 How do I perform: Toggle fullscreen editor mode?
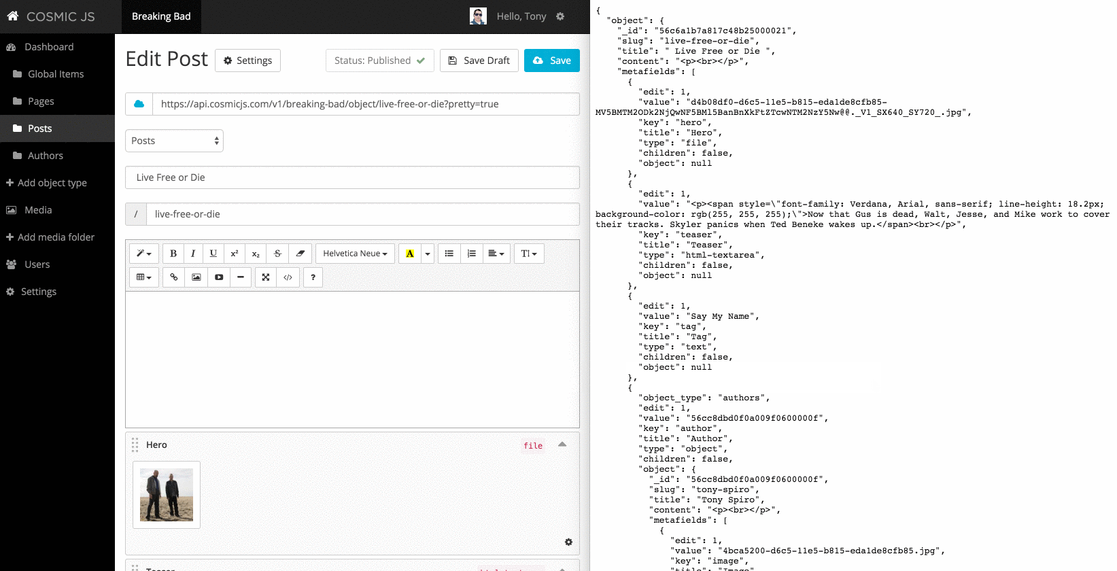coord(266,277)
